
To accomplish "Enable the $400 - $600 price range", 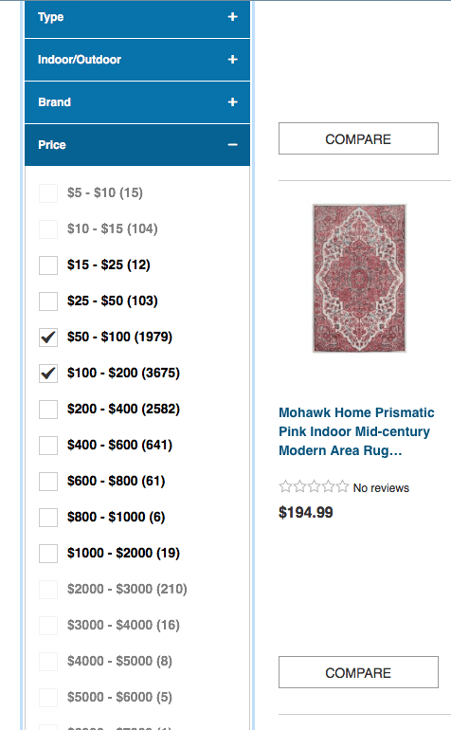I will 48,445.
